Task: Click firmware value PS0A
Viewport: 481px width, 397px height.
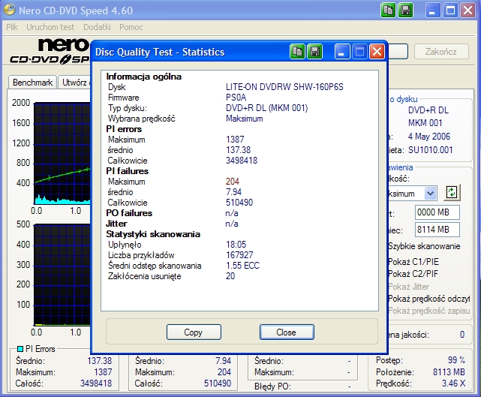Action: point(236,98)
